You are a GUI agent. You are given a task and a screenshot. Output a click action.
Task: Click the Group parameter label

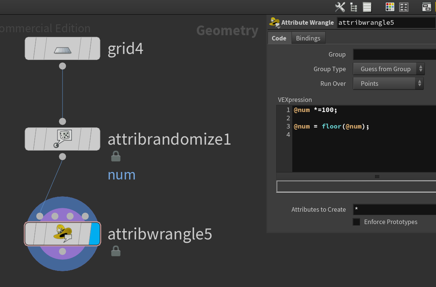coord(337,54)
